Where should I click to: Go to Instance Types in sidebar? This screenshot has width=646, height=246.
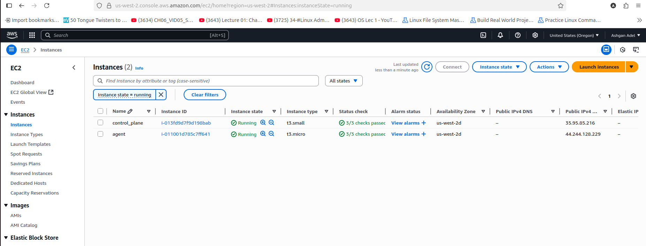pos(26,134)
